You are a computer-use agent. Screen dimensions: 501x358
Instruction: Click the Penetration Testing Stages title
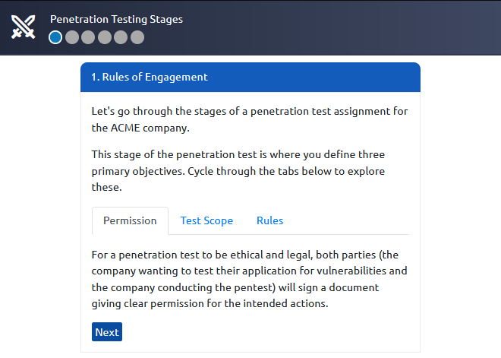pyautogui.click(x=117, y=19)
